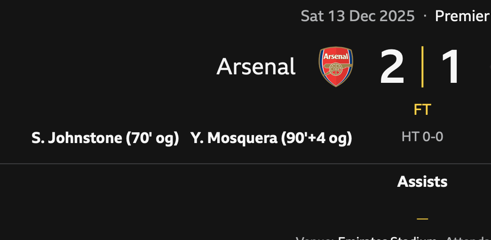This screenshot has width=491, height=240.
Task: Click the Attendance label
Action: [467, 238]
